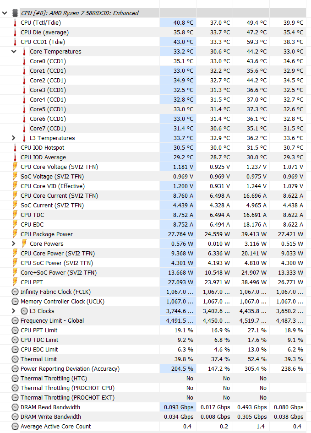The image size is (311, 433).
Task: Click thermometer icon beside CPU IOD Hotspot
Action: tap(15, 148)
